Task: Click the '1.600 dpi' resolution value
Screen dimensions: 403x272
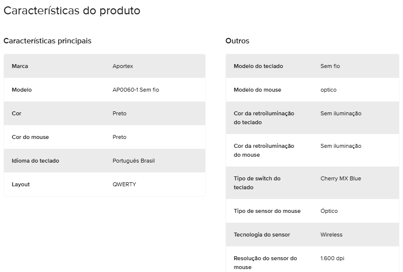Action: [x=332, y=258]
